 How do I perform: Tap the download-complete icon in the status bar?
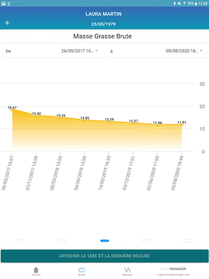point(9,3)
